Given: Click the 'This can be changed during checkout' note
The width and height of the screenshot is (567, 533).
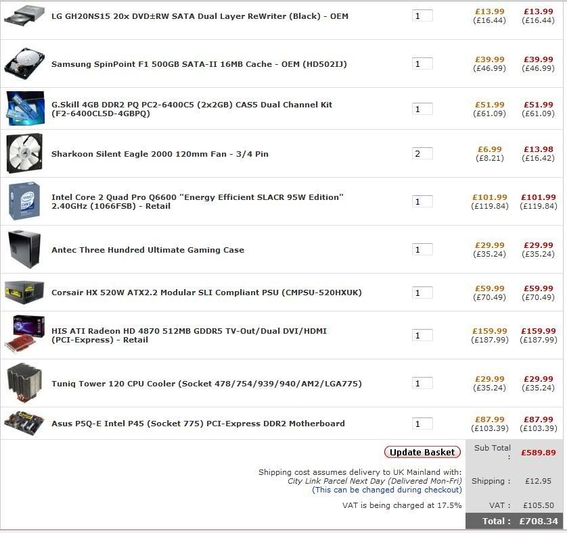Looking at the screenshot, I should click(387, 490).
